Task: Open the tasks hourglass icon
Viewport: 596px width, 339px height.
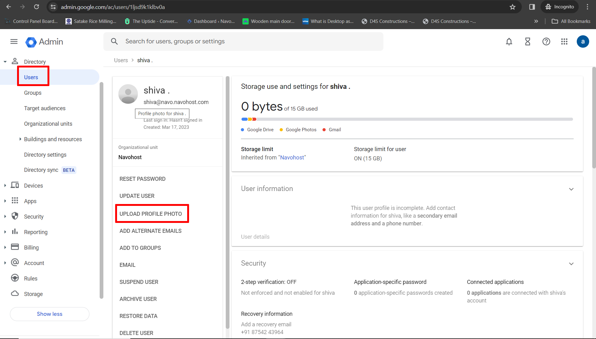Action: pos(528,41)
